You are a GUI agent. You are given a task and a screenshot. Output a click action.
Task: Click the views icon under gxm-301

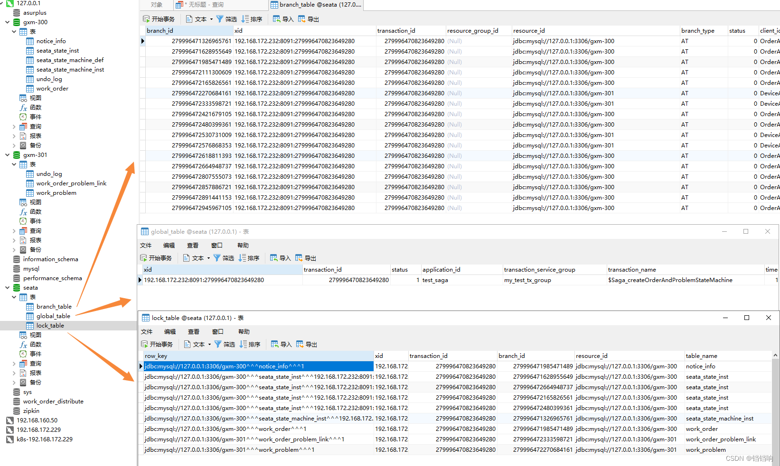coord(23,202)
